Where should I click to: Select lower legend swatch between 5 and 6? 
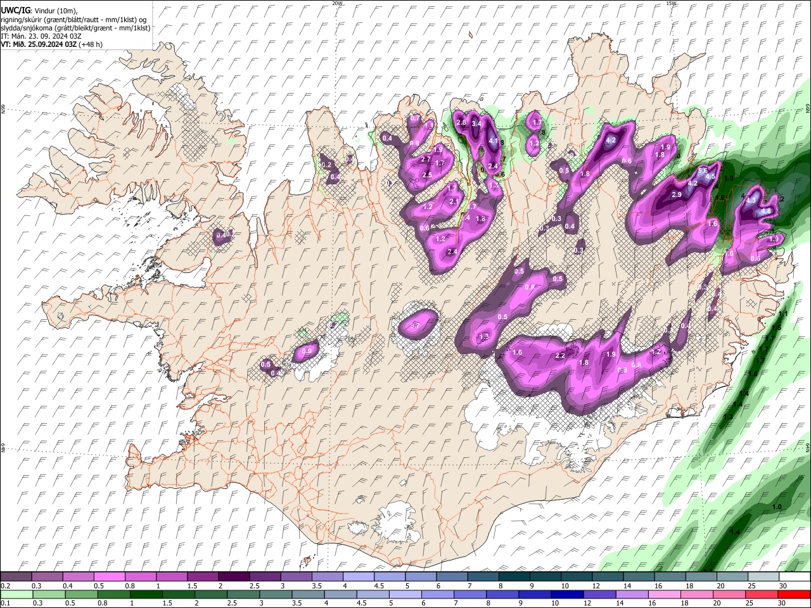click(405, 594)
